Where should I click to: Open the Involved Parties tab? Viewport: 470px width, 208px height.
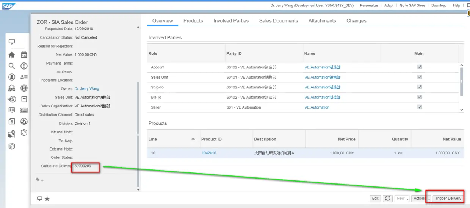(231, 21)
